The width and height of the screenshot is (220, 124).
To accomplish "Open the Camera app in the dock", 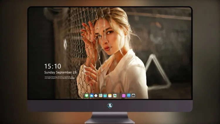I will pos(133,95).
